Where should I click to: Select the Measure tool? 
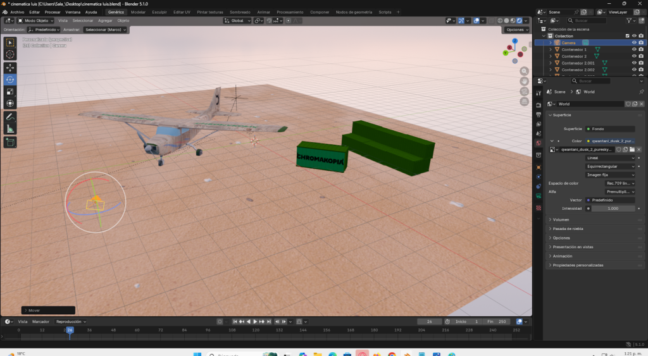coord(10,129)
